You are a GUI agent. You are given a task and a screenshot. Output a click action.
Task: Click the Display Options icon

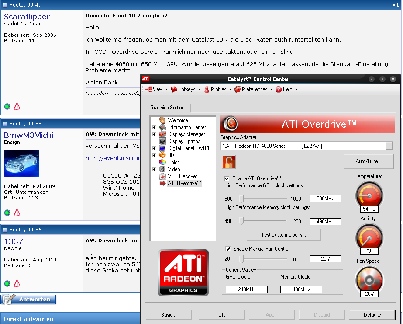pos(162,141)
